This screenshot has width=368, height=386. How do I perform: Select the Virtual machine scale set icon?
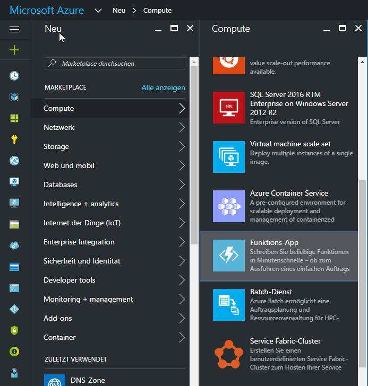(x=229, y=157)
